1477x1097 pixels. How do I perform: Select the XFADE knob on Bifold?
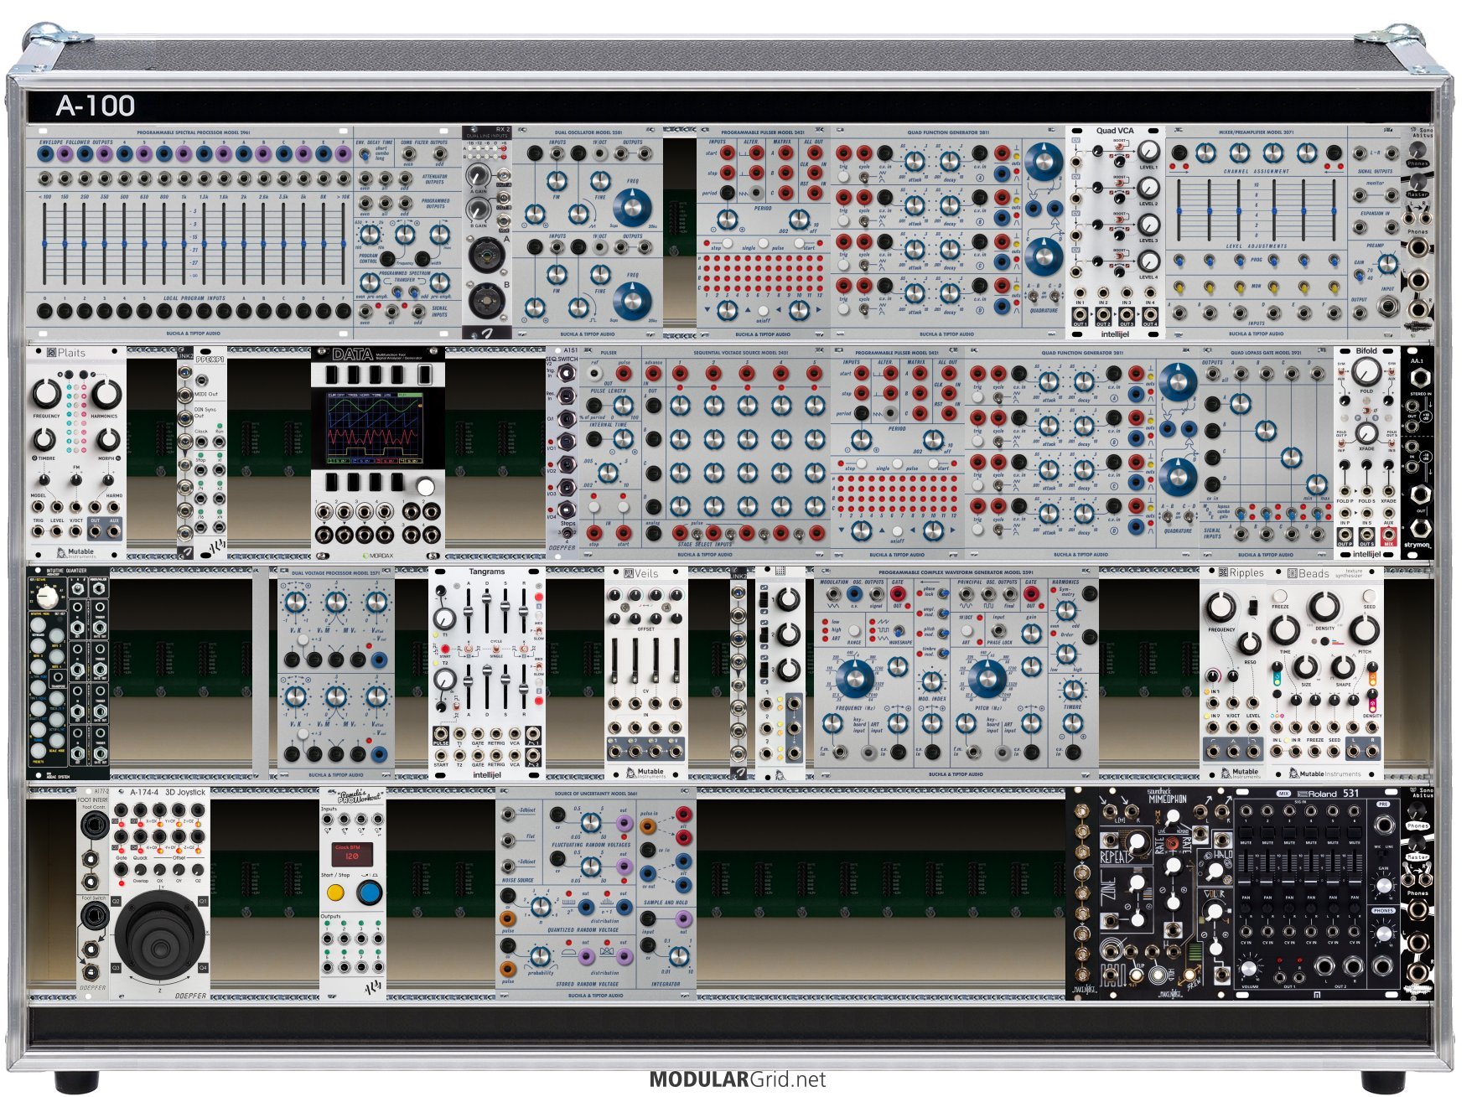1366,433
